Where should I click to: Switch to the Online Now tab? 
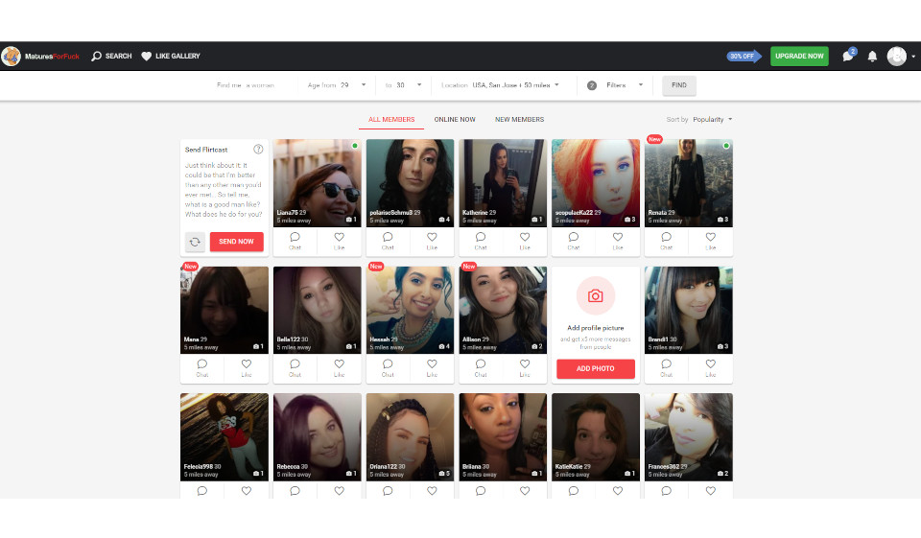pos(454,120)
